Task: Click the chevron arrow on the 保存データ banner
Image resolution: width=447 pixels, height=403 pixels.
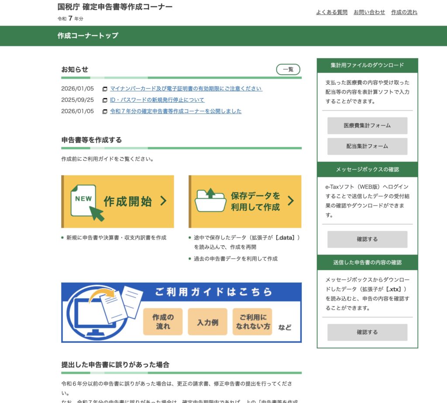Action: [291, 201]
